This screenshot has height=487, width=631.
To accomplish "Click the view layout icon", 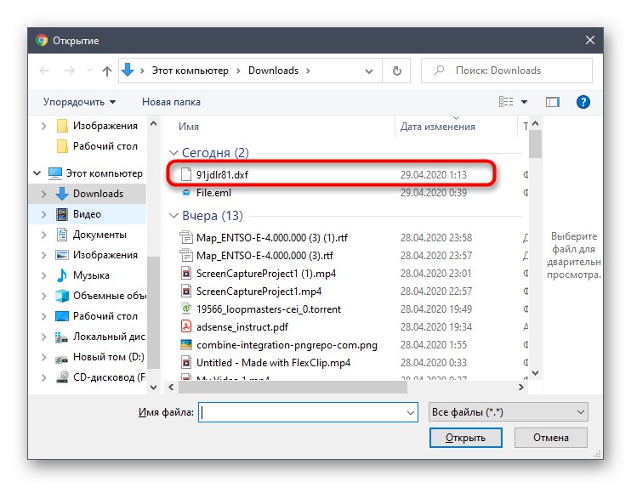I will point(506,102).
